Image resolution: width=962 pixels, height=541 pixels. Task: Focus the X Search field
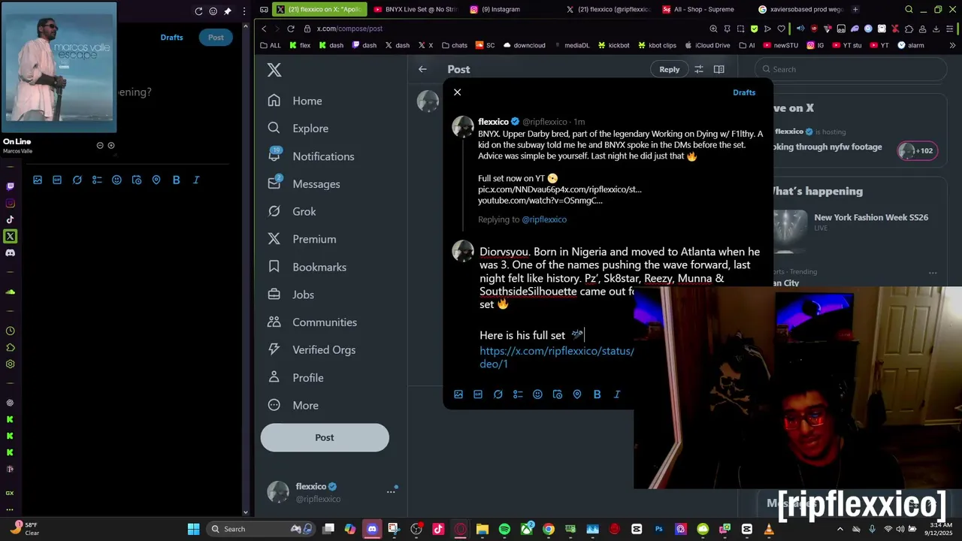click(851, 69)
